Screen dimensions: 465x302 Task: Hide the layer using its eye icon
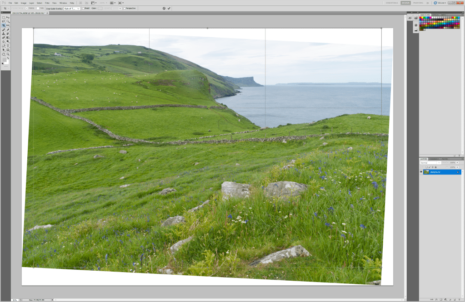(420, 172)
